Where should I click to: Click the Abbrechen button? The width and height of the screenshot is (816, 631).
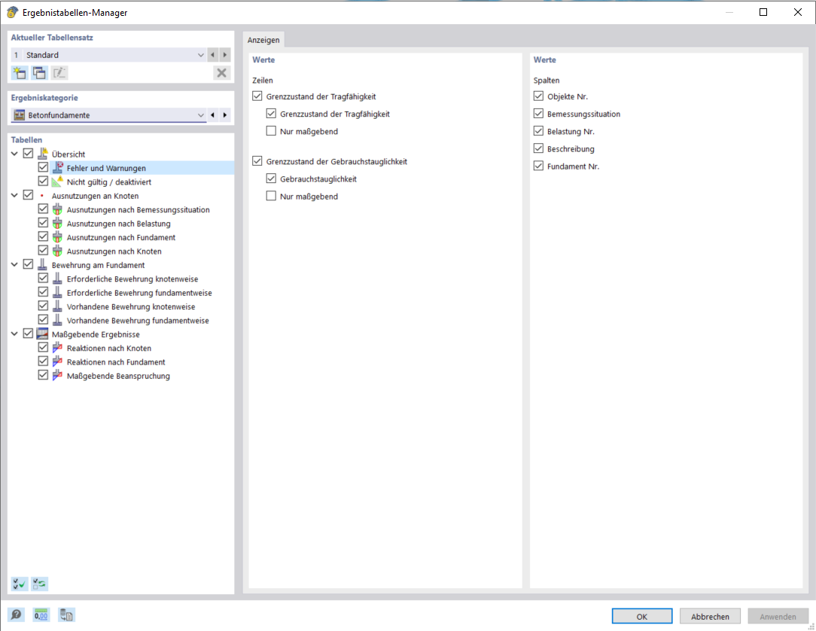point(710,617)
